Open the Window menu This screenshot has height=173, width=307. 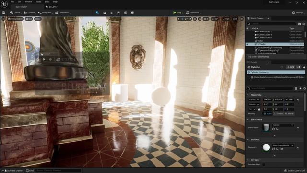(x=28, y=2)
